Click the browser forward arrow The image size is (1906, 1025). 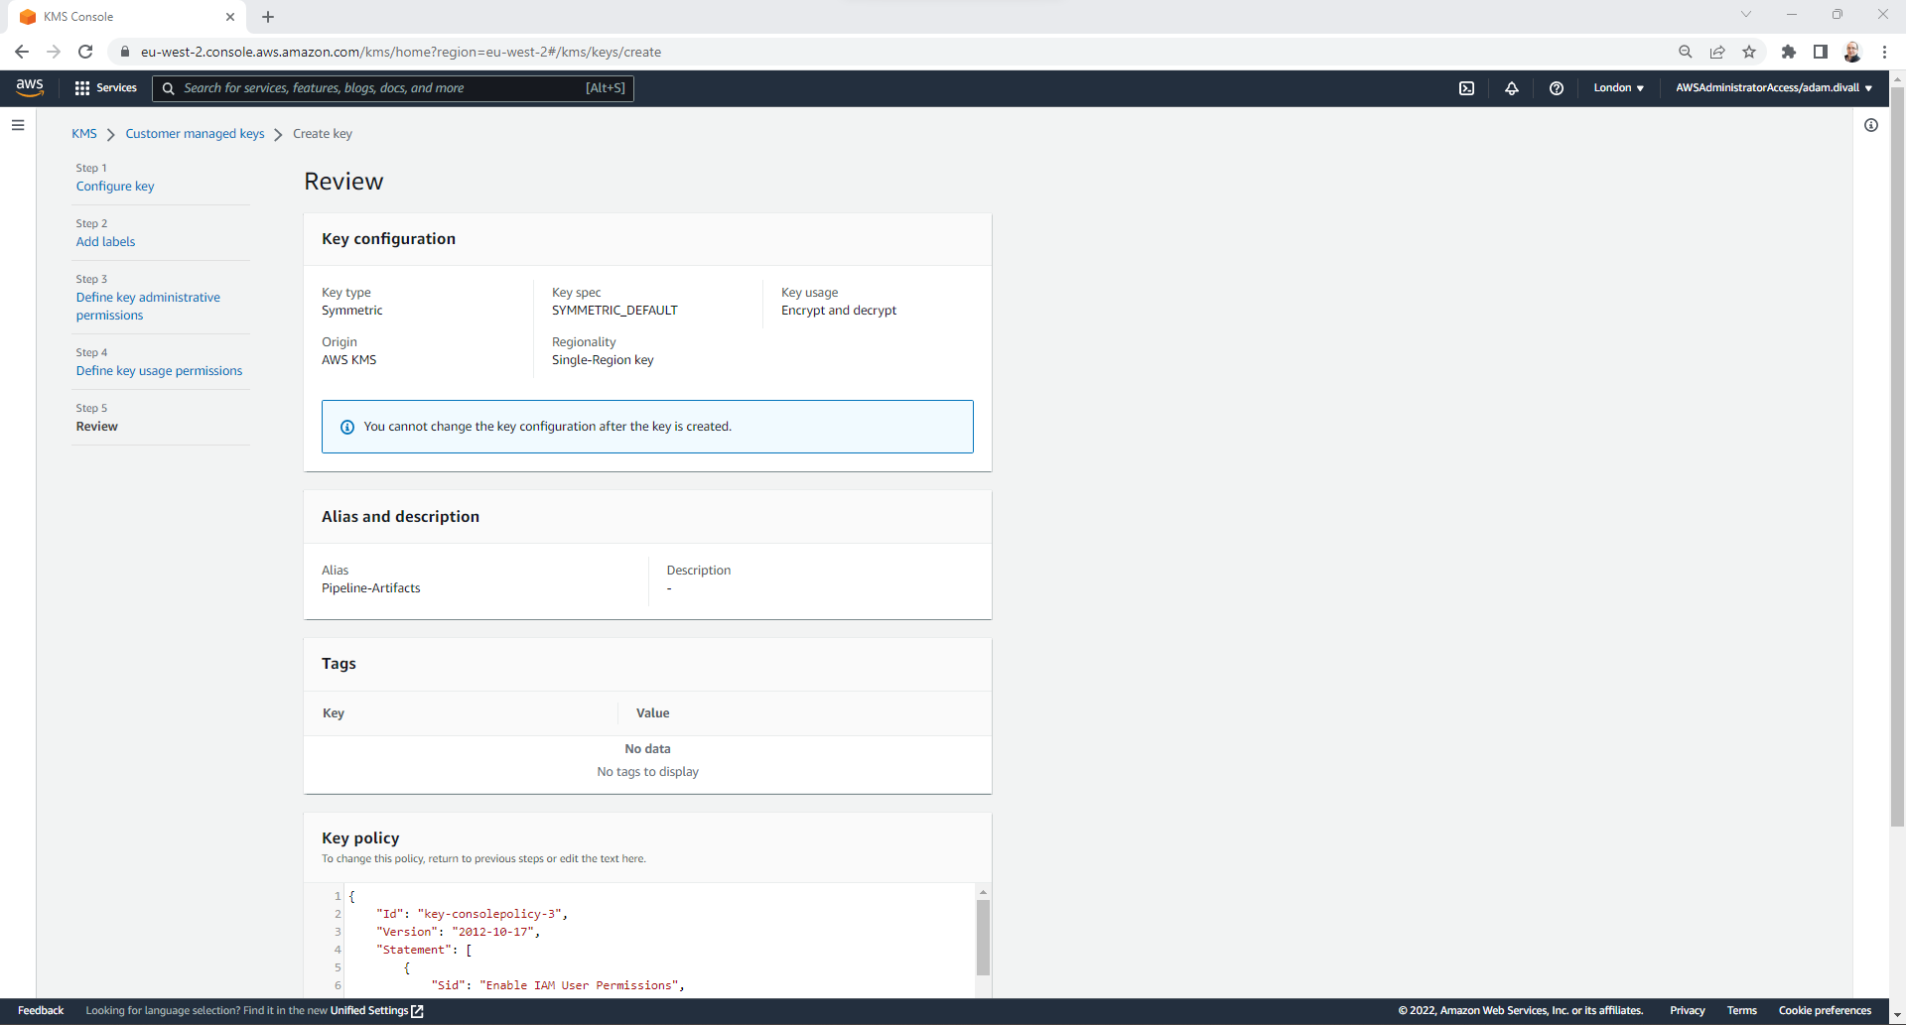pyautogui.click(x=54, y=52)
